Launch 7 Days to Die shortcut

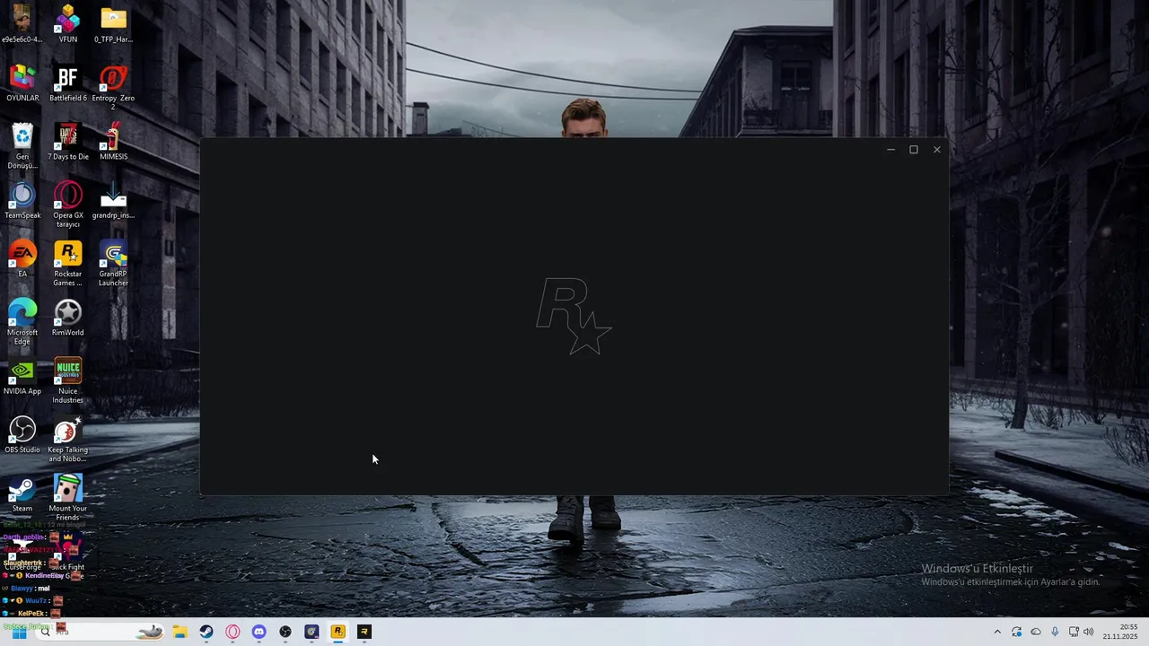[x=67, y=141]
